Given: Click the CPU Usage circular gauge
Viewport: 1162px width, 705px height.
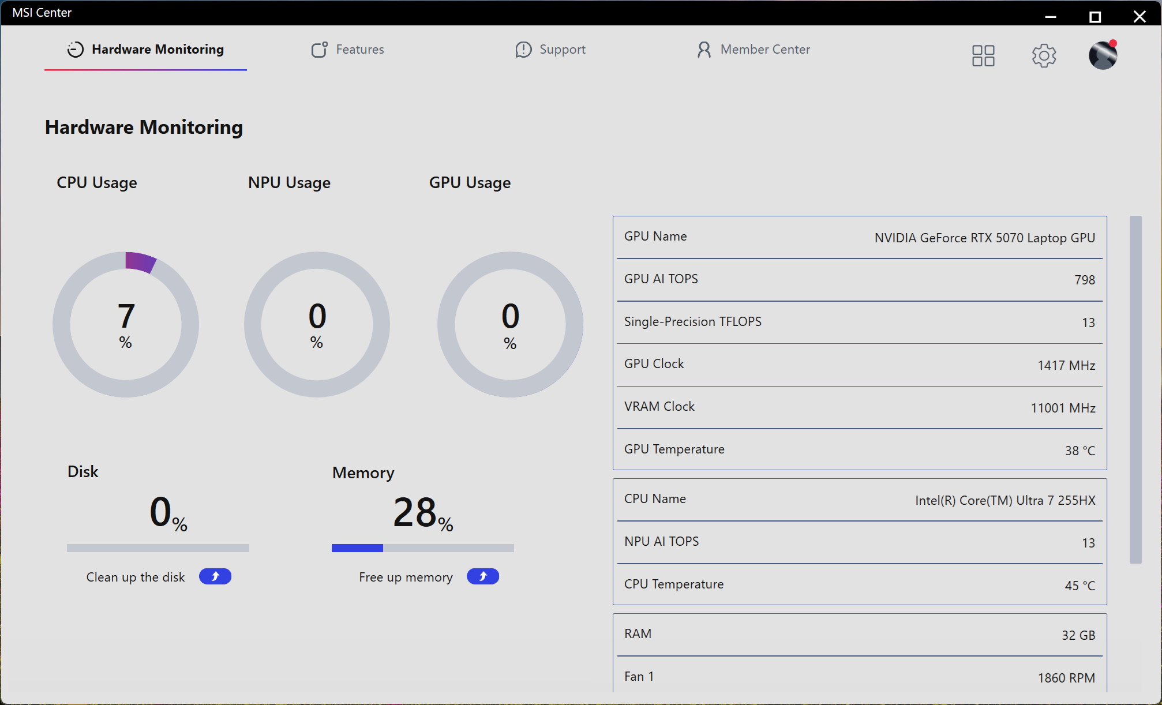Looking at the screenshot, I should point(126,324).
